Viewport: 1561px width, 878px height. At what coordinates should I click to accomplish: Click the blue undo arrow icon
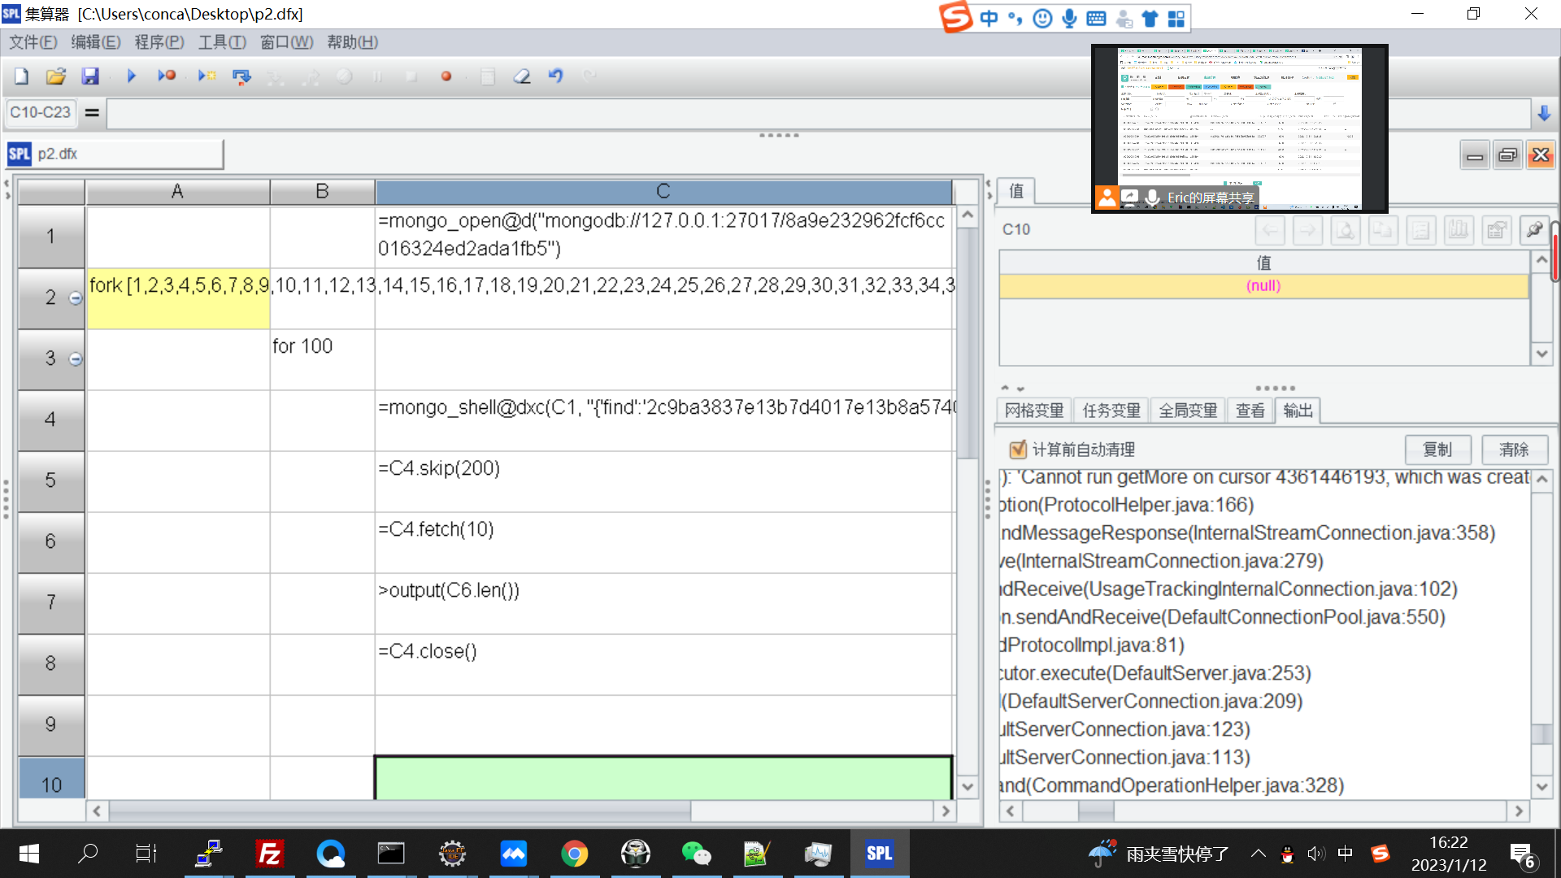click(x=555, y=76)
